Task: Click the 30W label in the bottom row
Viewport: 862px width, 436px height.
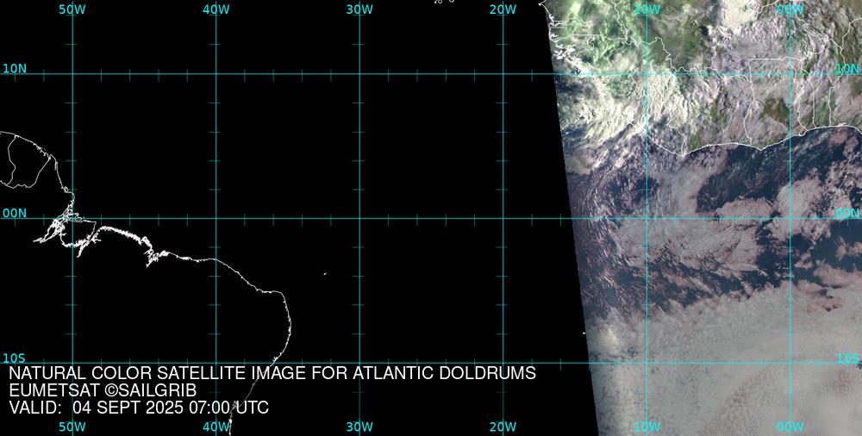Action: (x=359, y=427)
